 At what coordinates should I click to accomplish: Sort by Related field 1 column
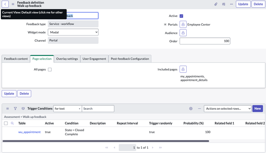[224, 123]
